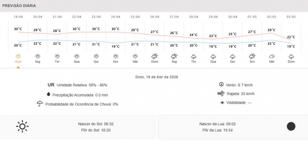The width and height of the screenshot is (308, 142).
Task: Click the dark moon phase icon
Action: coord(291,127)
